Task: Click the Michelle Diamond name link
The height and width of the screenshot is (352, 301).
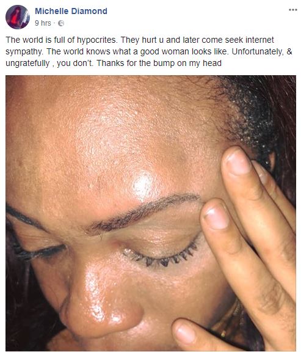Action: [x=71, y=11]
